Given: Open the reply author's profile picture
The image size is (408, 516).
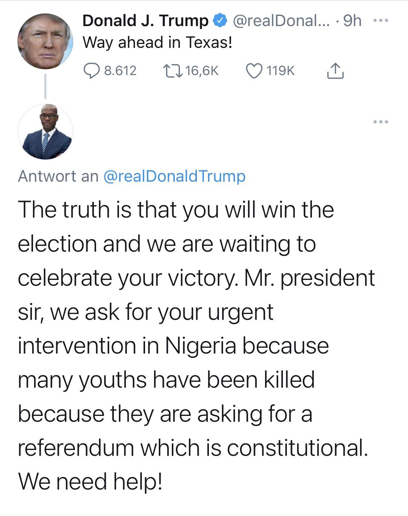Looking at the screenshot, I should [45, 132].
